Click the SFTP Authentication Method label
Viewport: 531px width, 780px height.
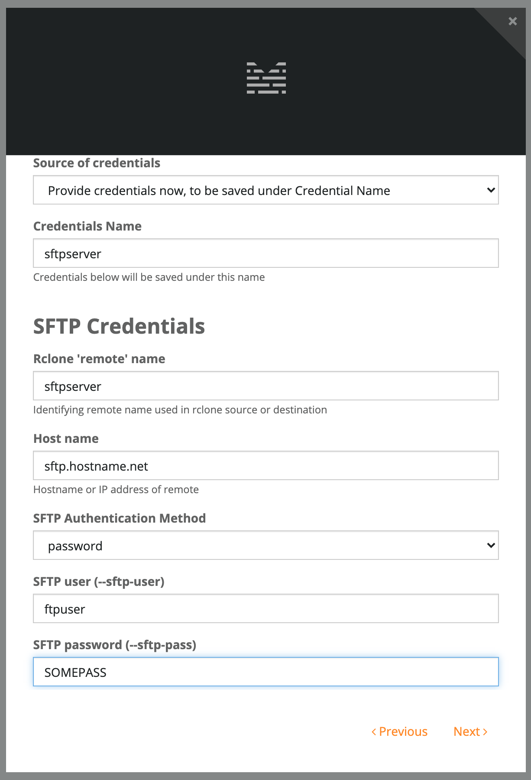click(x=120, y=518)
